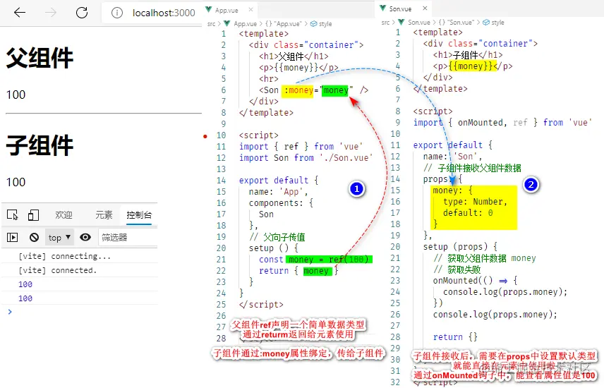Click Son.vue file name in breadcrumb

click(419, 23)
